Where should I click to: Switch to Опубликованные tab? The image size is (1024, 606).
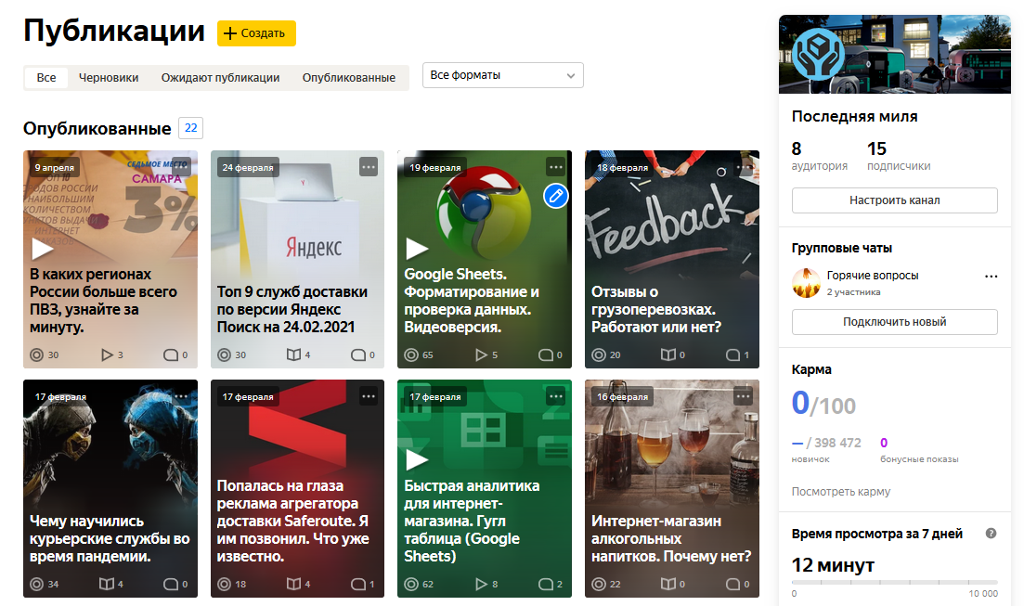click(349, 78)
